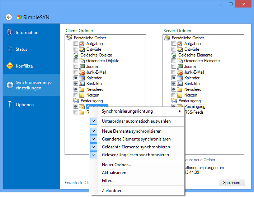
Task: Select server RSS-Feeds folder
Action: click(194, 112)
